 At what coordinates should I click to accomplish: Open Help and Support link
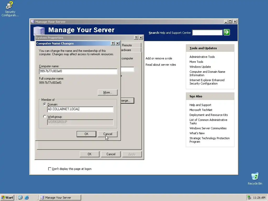tap(200, 105)
